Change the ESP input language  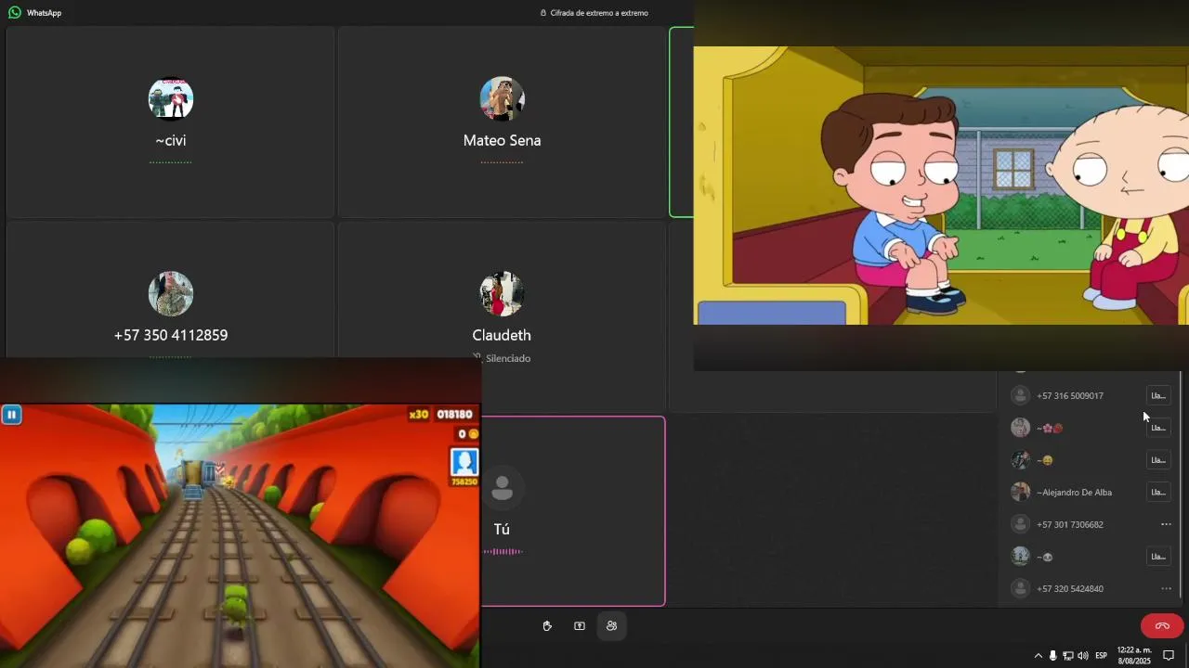(1101, 655)
